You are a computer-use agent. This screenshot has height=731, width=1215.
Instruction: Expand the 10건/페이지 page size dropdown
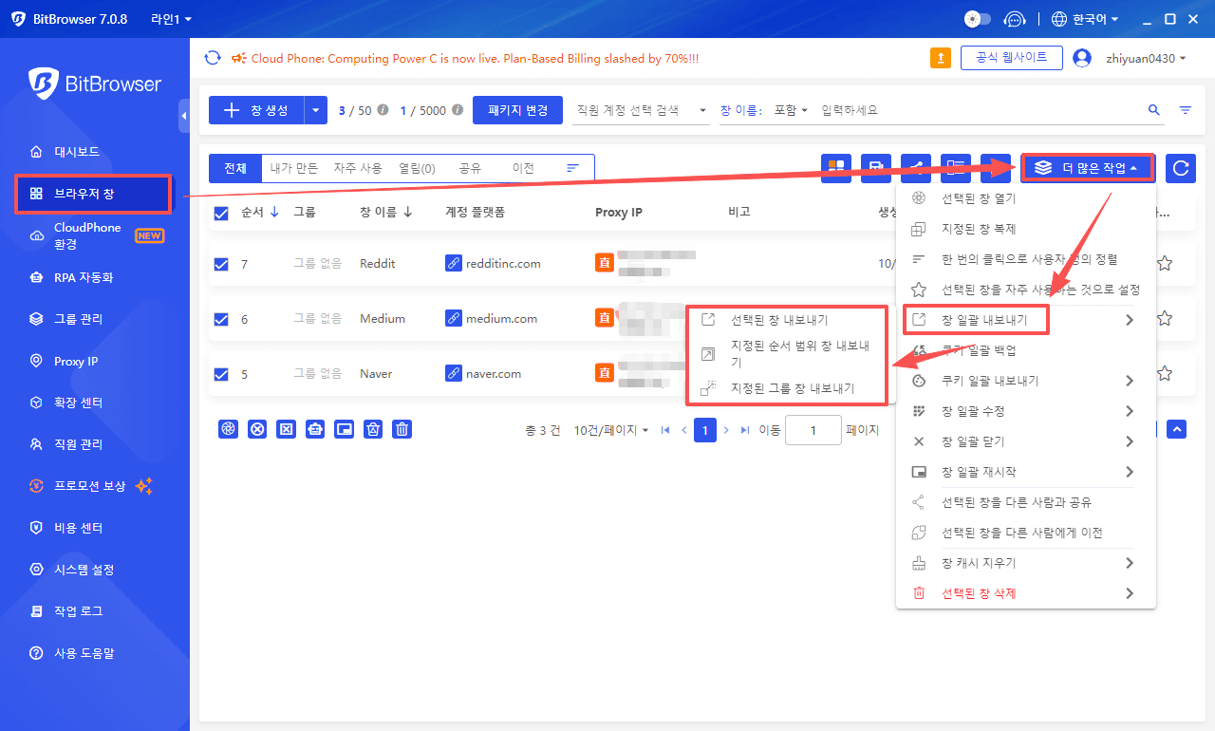[x=611, y=430]
